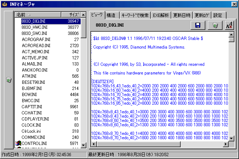Click the 最終更新日時 status bar field
Viewport: 239px width, 159px height.
[x=163, y=155]
